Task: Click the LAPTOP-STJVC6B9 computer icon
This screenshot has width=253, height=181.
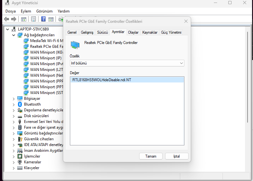Action: click(x=14, y=29)
